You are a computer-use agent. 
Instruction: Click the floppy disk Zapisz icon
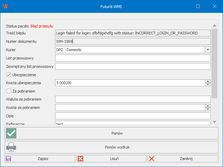point(8,159)
